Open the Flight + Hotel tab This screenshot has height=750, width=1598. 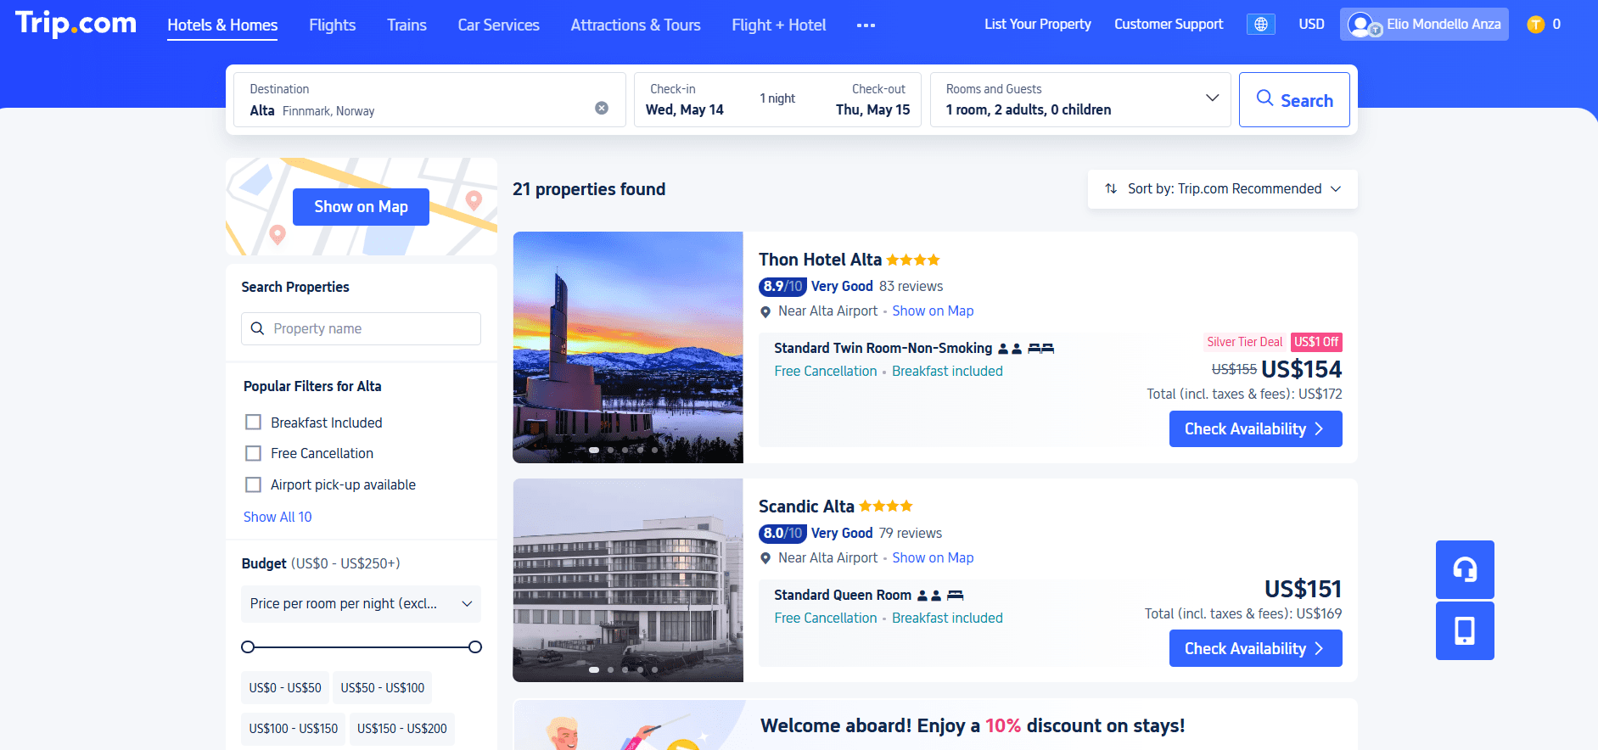[x=779, y=25]
